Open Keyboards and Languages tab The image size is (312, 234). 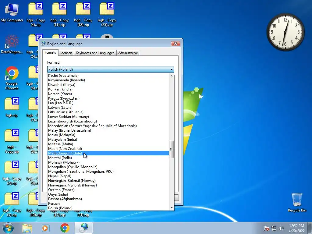95,53
